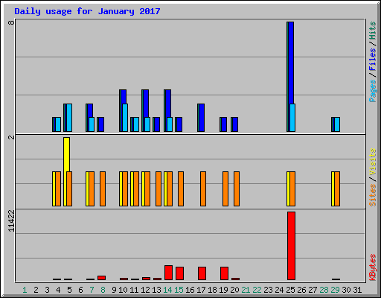The width and height of the screenshot is (381, 298).
Task: Select the blue Files bar for day 19
Action: (224, 124)
